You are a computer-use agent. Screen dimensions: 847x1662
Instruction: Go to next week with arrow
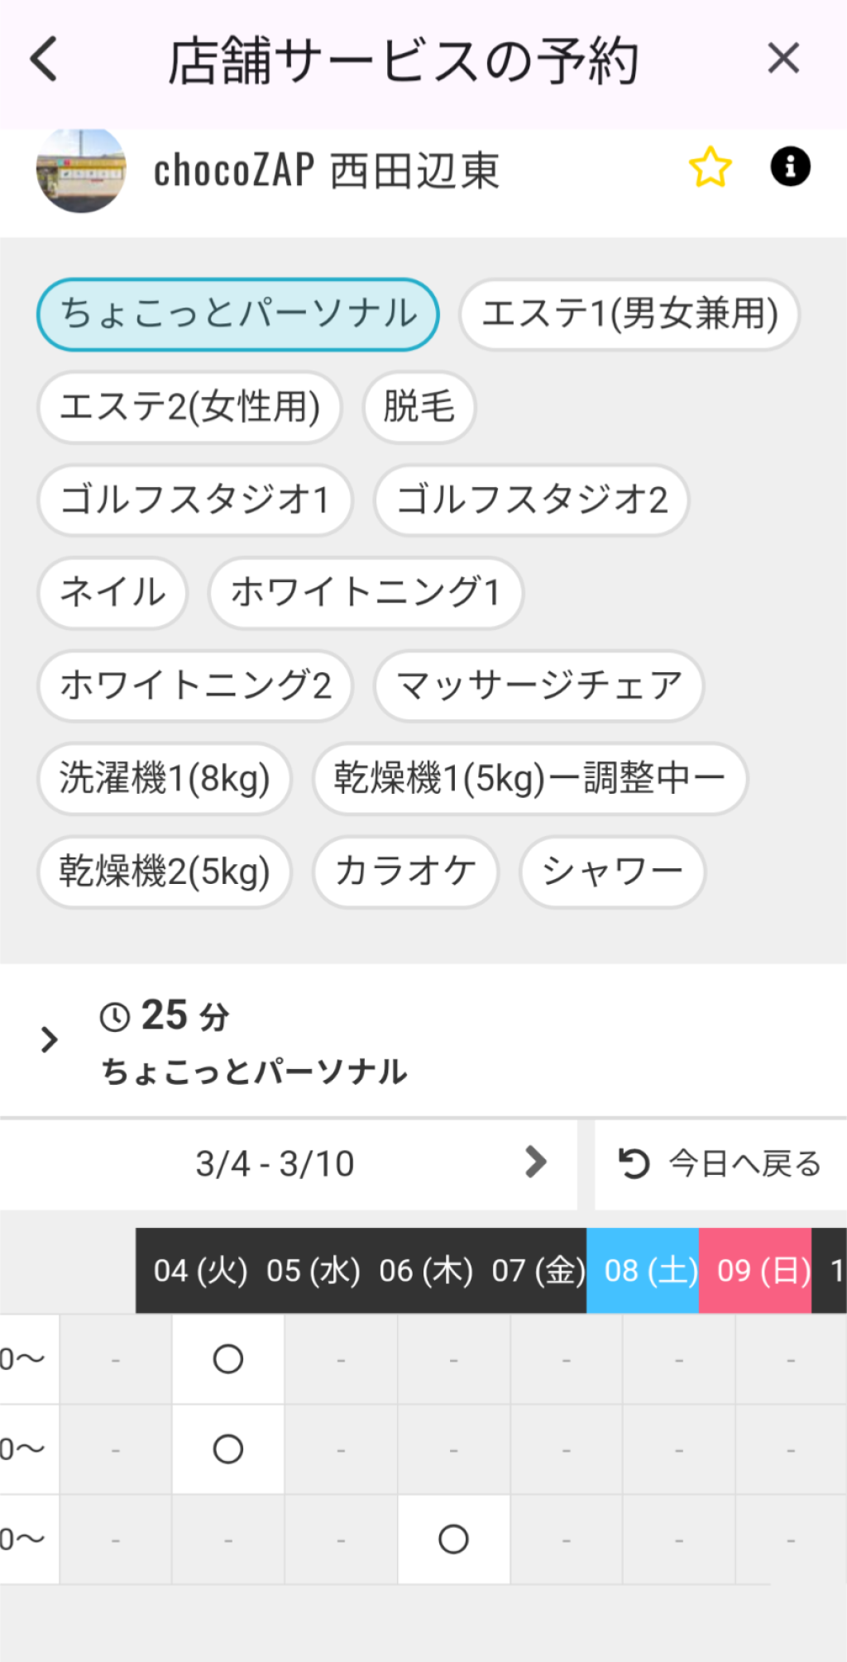[536, 1163]
